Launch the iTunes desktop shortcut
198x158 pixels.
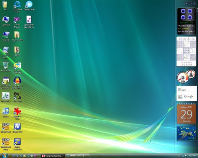pos(5,111)
